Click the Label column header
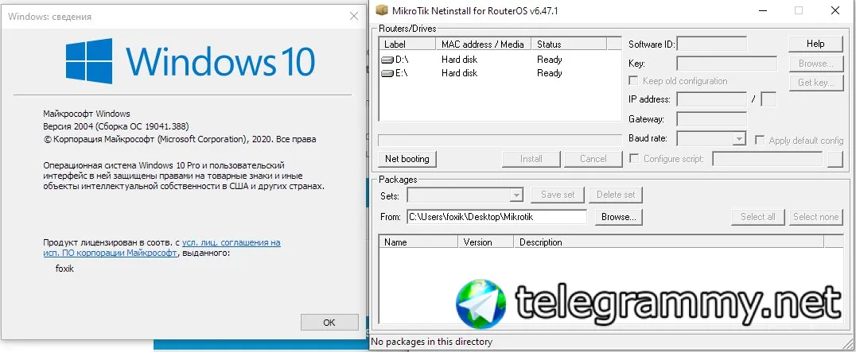Screen dimensions: 856x352 coord(407,44)
